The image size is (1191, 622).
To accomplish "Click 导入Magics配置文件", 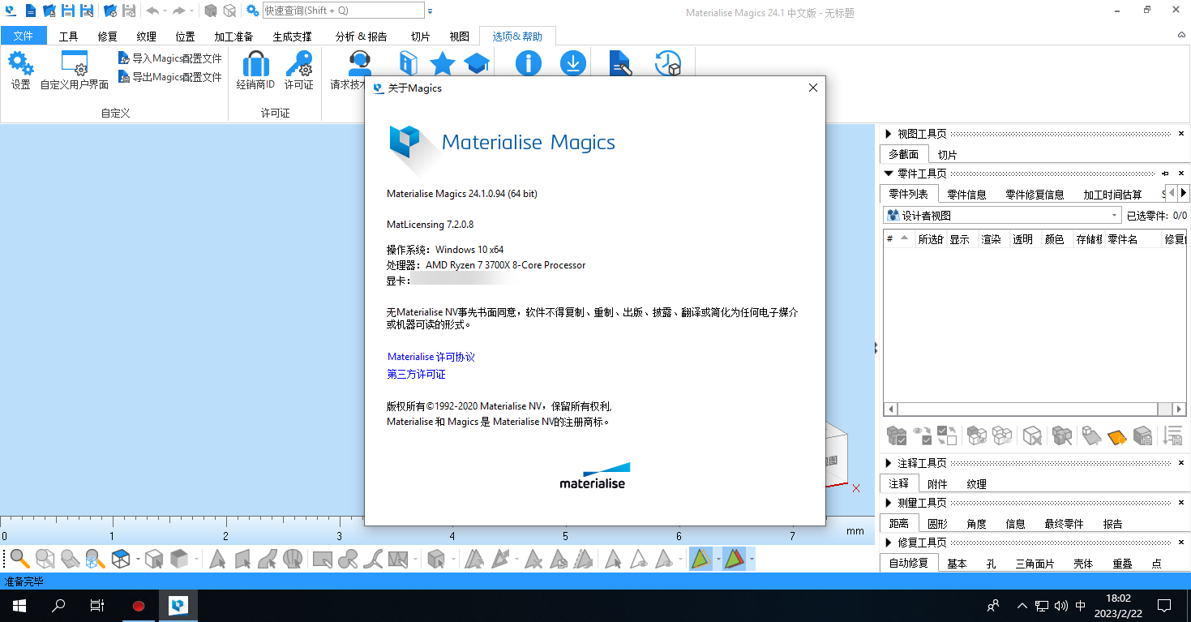I will coord(169,58).
